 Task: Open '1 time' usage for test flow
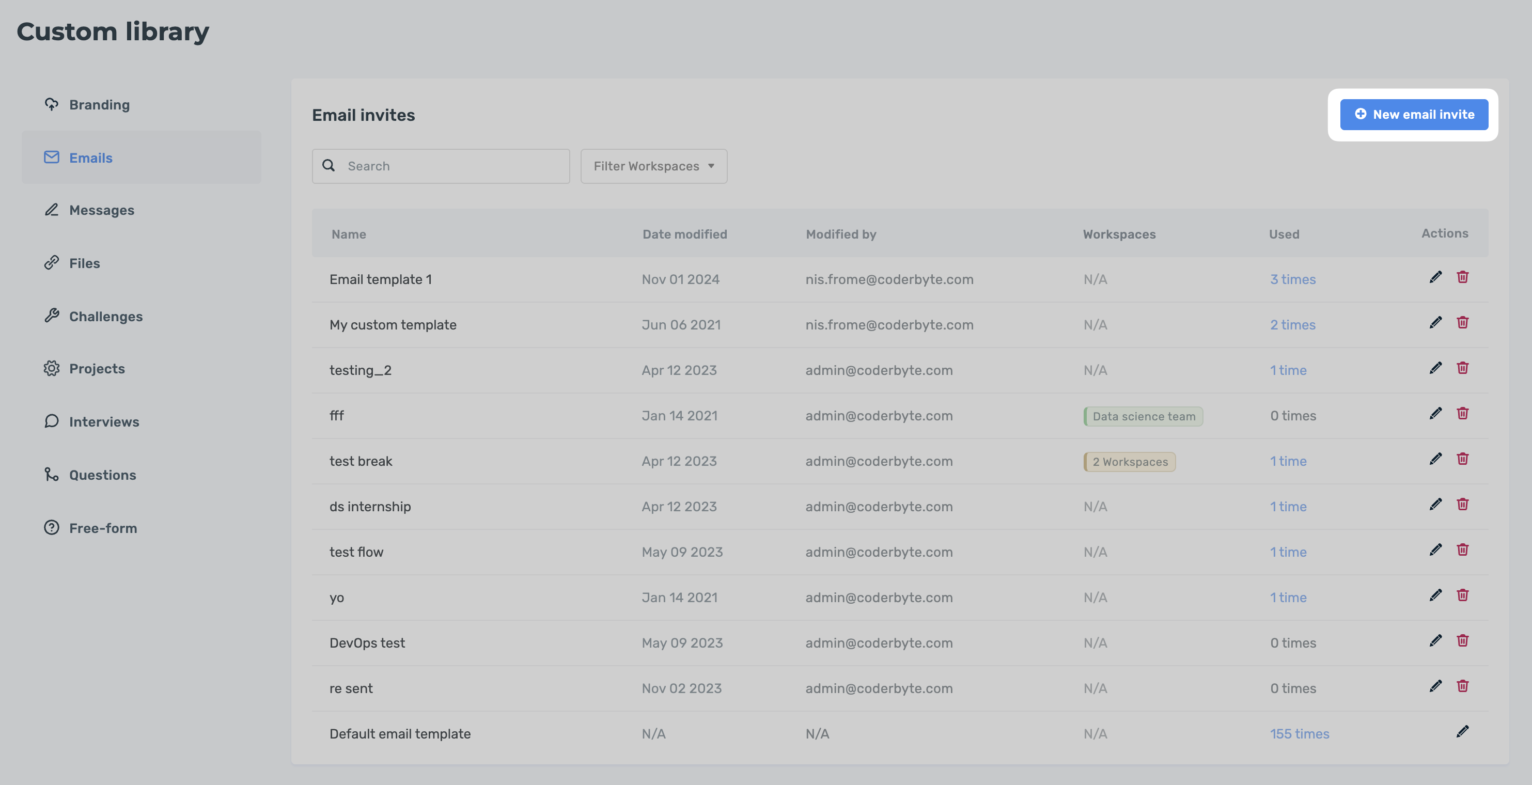(x=1288, y=552)
